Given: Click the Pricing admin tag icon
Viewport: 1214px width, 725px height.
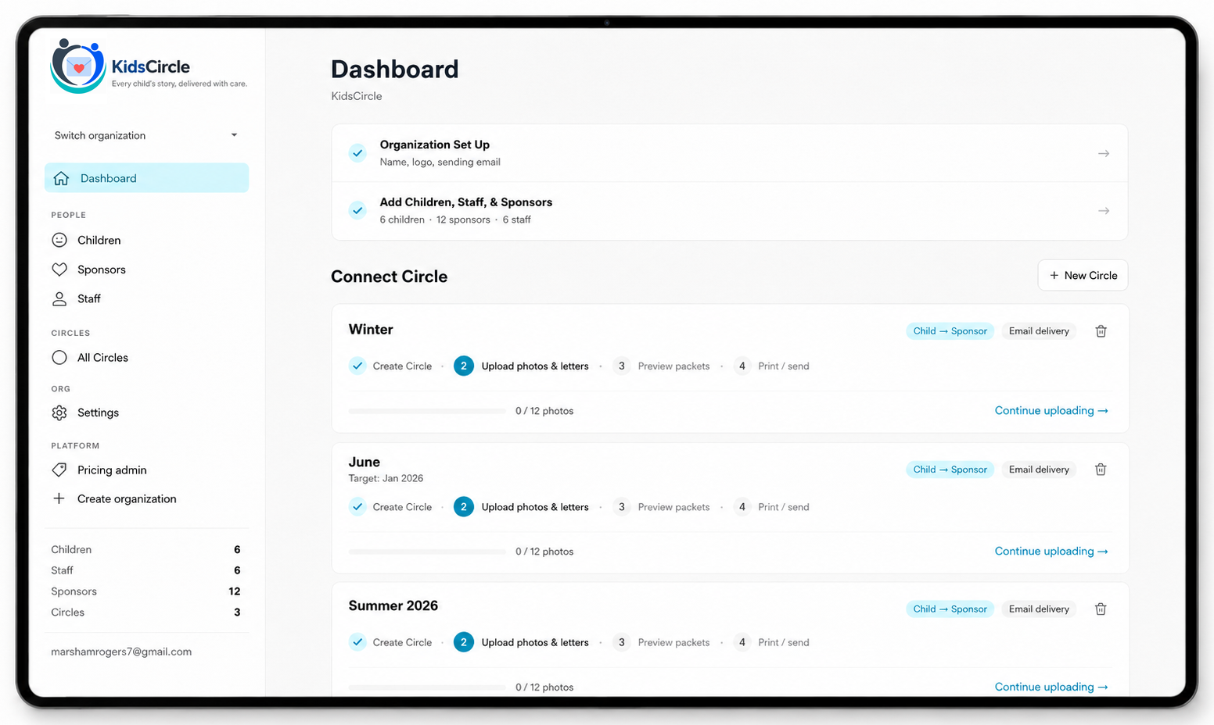Looking at the screenshot, I should coord(59,470).
